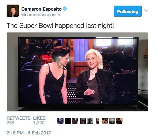The height and width of the screenshot is (138, 157).
Task: Expand the tweet options chevron
Action: [x=146, y=10]
